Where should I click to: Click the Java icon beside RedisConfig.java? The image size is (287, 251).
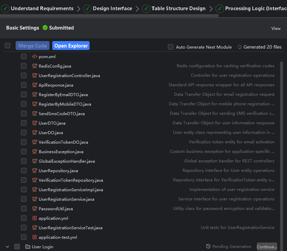tap(34, 66)
